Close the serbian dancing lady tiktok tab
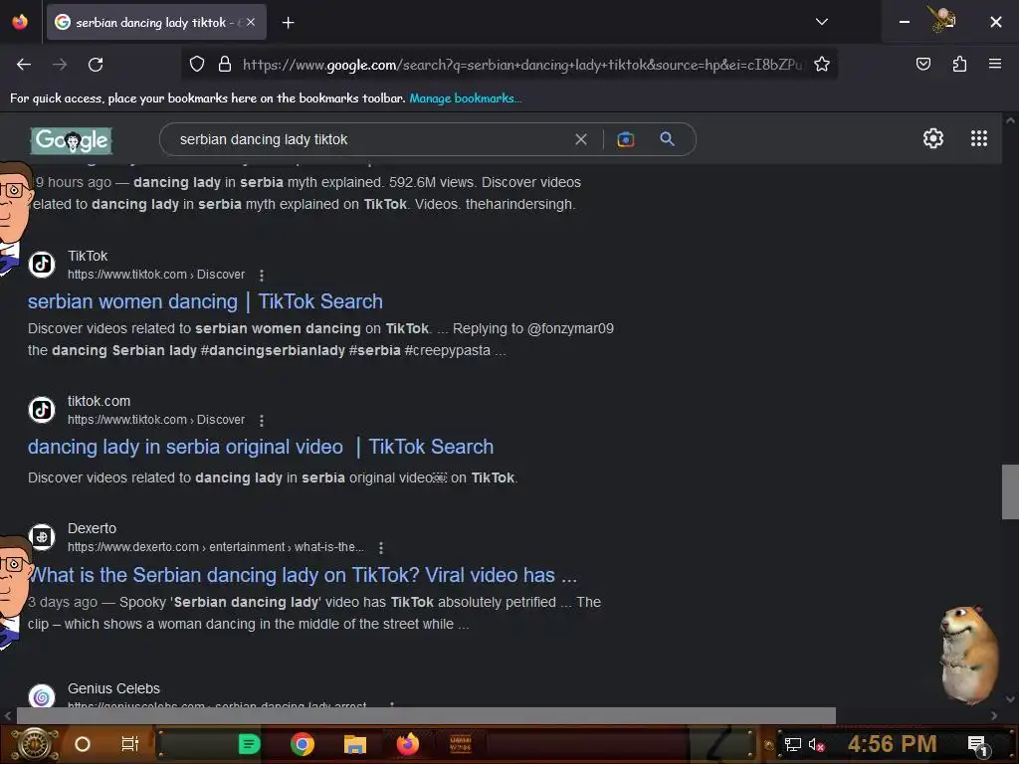 tap(251, 22)
